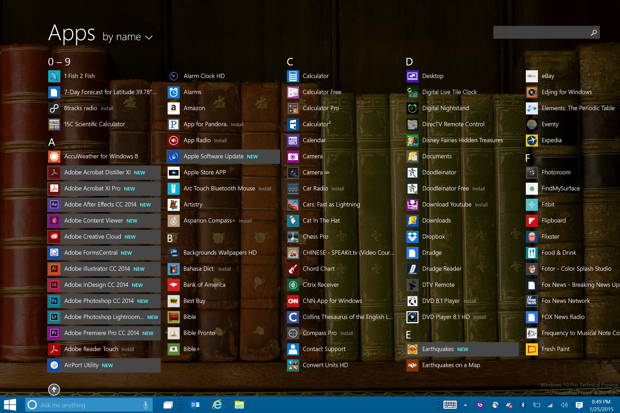Open CNN App for Windows icon
Viewport: 620px width, 413px height.
(293, 301)
